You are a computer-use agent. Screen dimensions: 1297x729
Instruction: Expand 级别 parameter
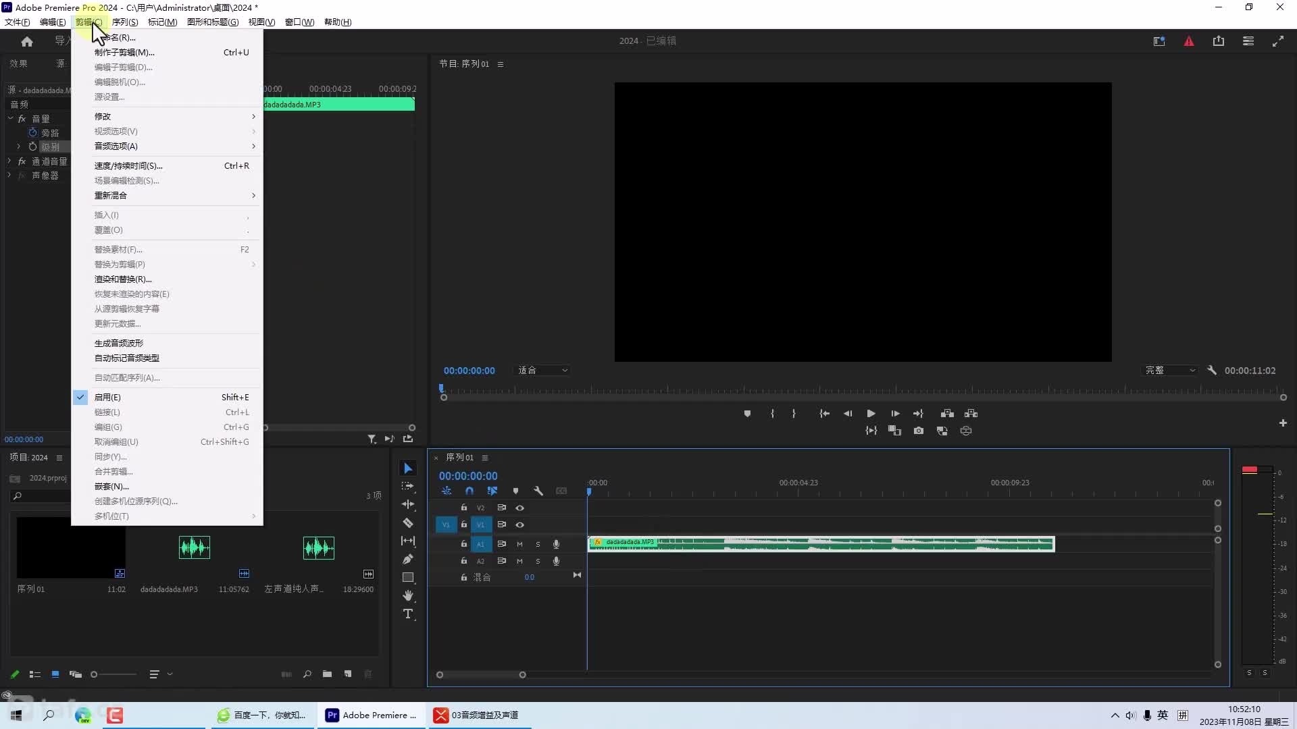click(18, 146)
